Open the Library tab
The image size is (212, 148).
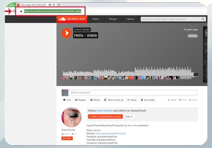tap(130, 19)
